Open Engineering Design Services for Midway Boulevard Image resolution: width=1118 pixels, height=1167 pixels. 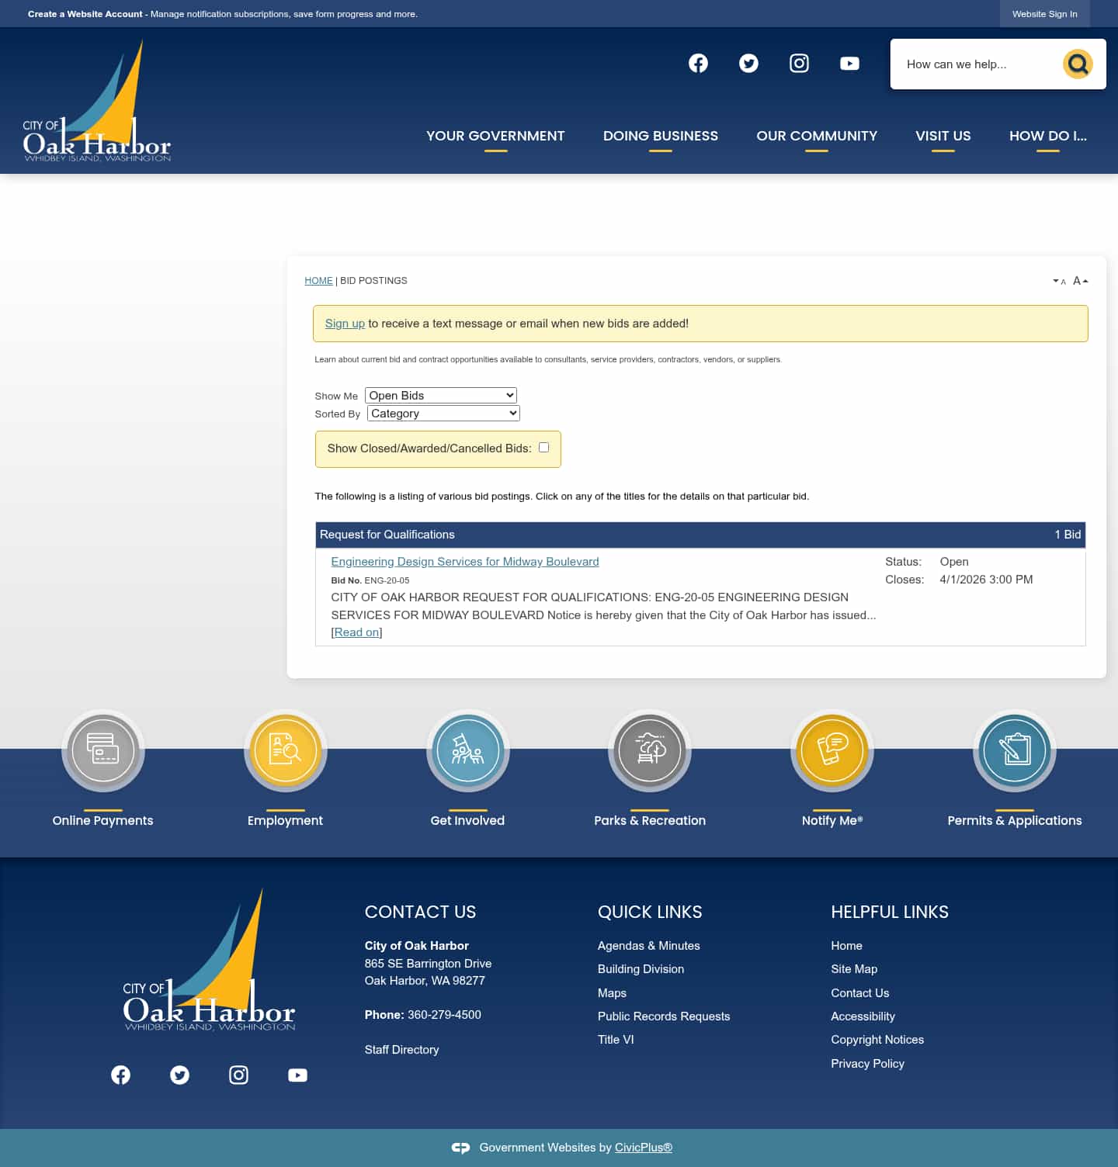[x=464, y=561]
